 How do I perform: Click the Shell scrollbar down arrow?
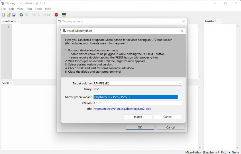[x=200, y=148]
